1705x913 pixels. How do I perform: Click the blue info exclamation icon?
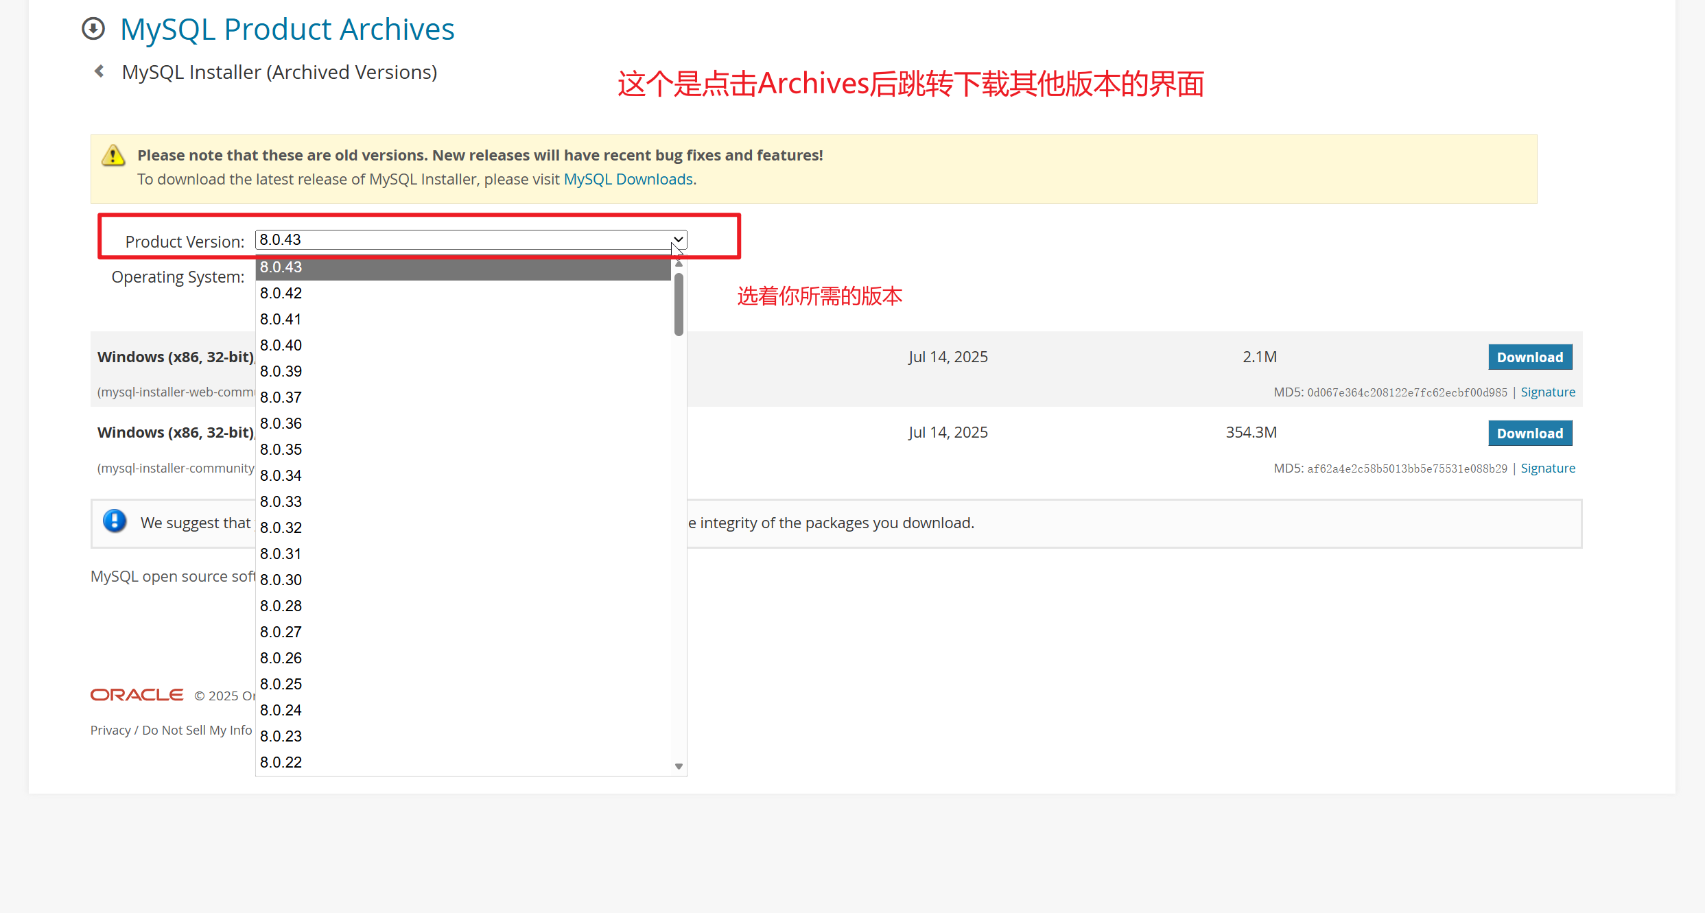click(x=115, y=521)
